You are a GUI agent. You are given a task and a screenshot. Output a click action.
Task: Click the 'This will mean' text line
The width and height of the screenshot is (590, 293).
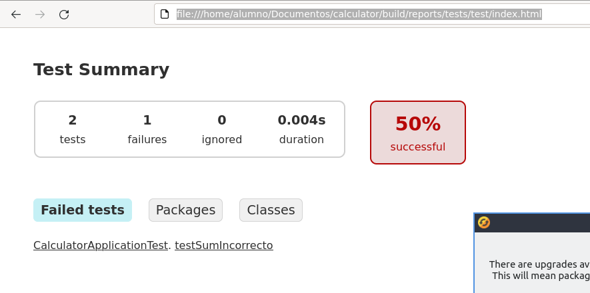540,276
